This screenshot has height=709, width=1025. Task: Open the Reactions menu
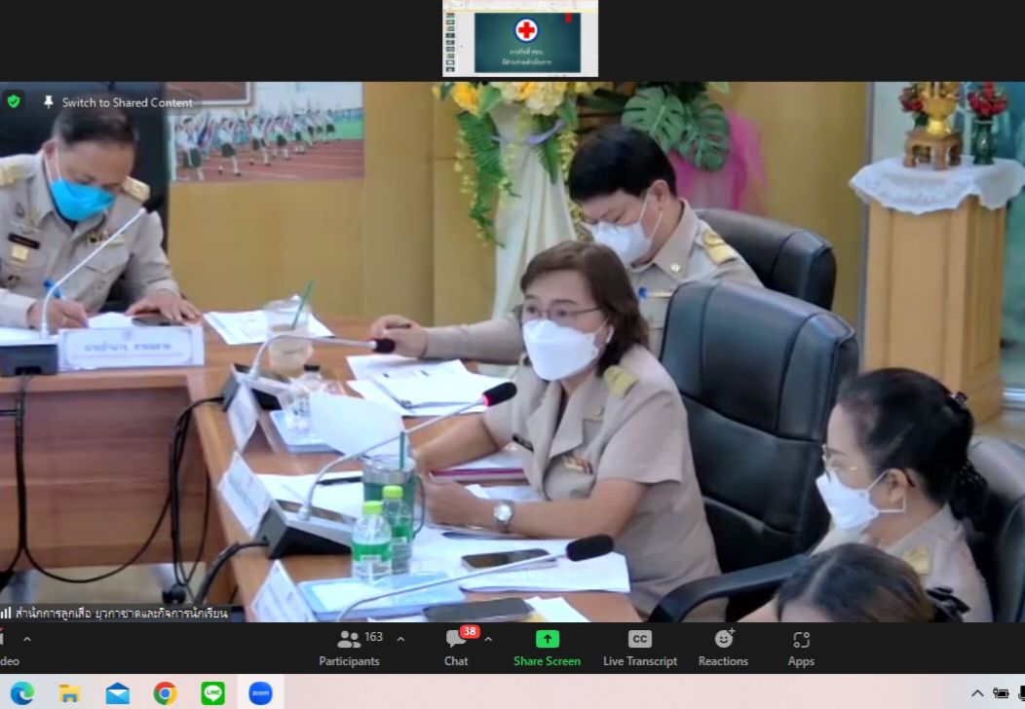click(723, 649)
